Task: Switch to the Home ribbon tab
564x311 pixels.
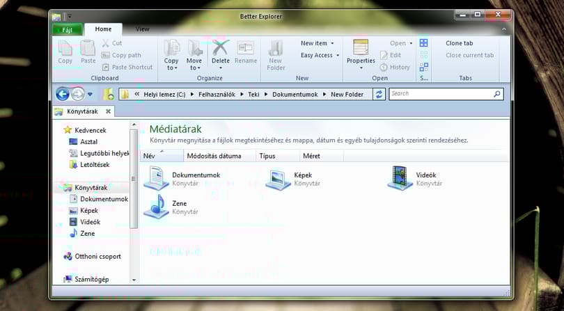Action: [x=103, y=29]
